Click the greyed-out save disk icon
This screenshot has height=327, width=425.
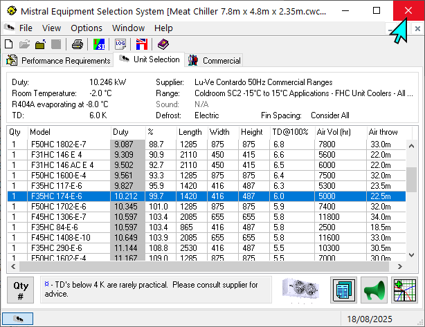(56, 44)
